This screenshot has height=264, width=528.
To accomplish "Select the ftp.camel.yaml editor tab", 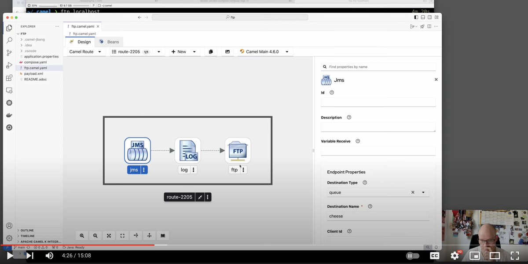I will coord(83,26).
